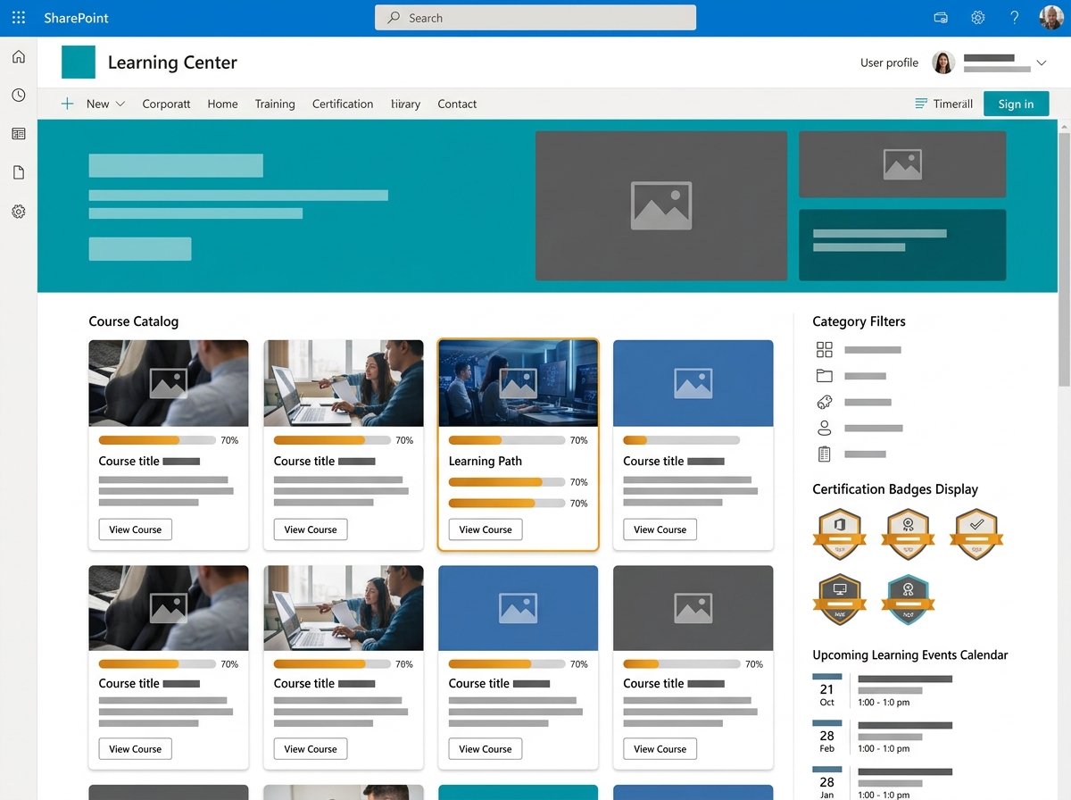Screen dimensions: 1071x800
Task: Open the SharePoint app launcher waffle
Action: click(x=19, y=18)
